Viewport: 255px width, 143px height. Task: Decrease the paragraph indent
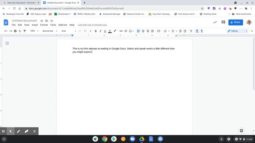pyautogui.click(x=180, y=31)
